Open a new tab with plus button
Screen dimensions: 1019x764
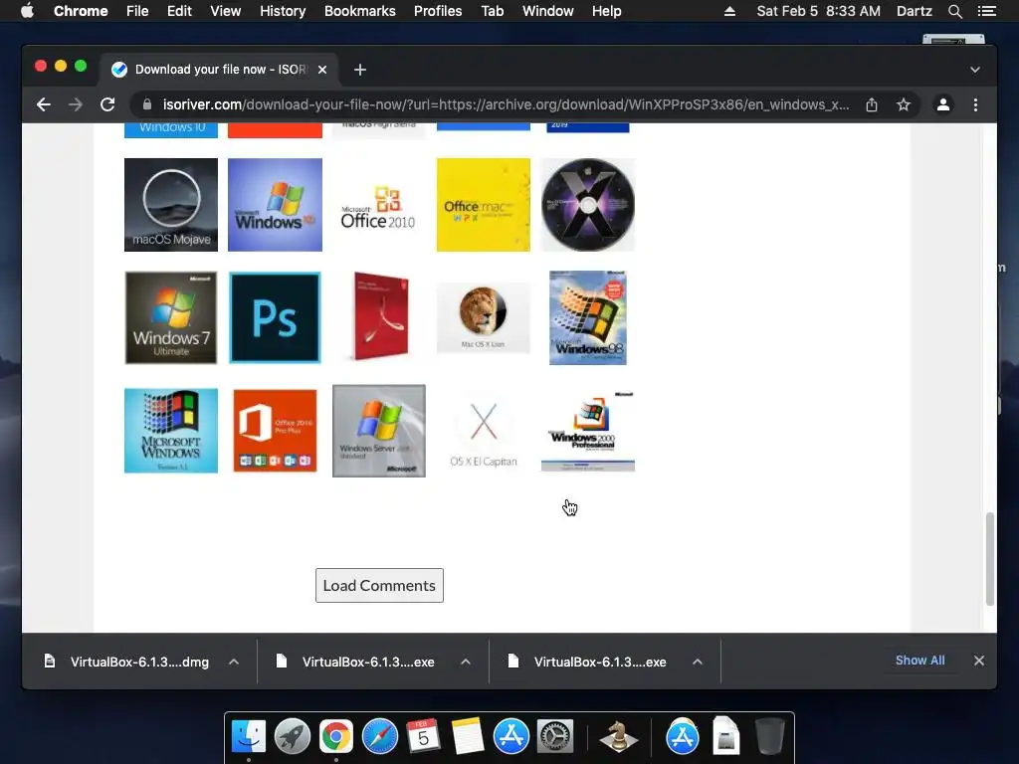pyautogui.click(x=360, y=70)
